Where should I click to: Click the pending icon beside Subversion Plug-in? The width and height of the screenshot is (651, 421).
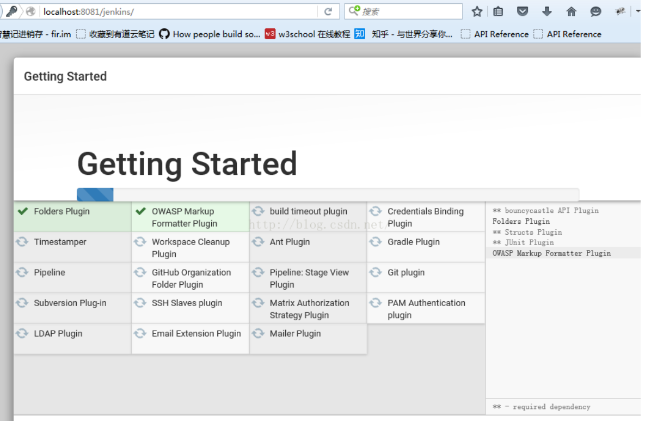tap(22, 303)
